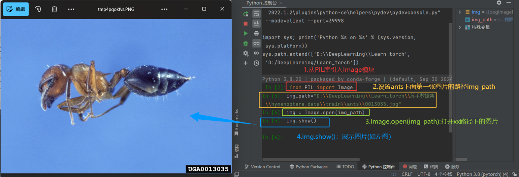Hide the console tool window

tap(509, 3)
